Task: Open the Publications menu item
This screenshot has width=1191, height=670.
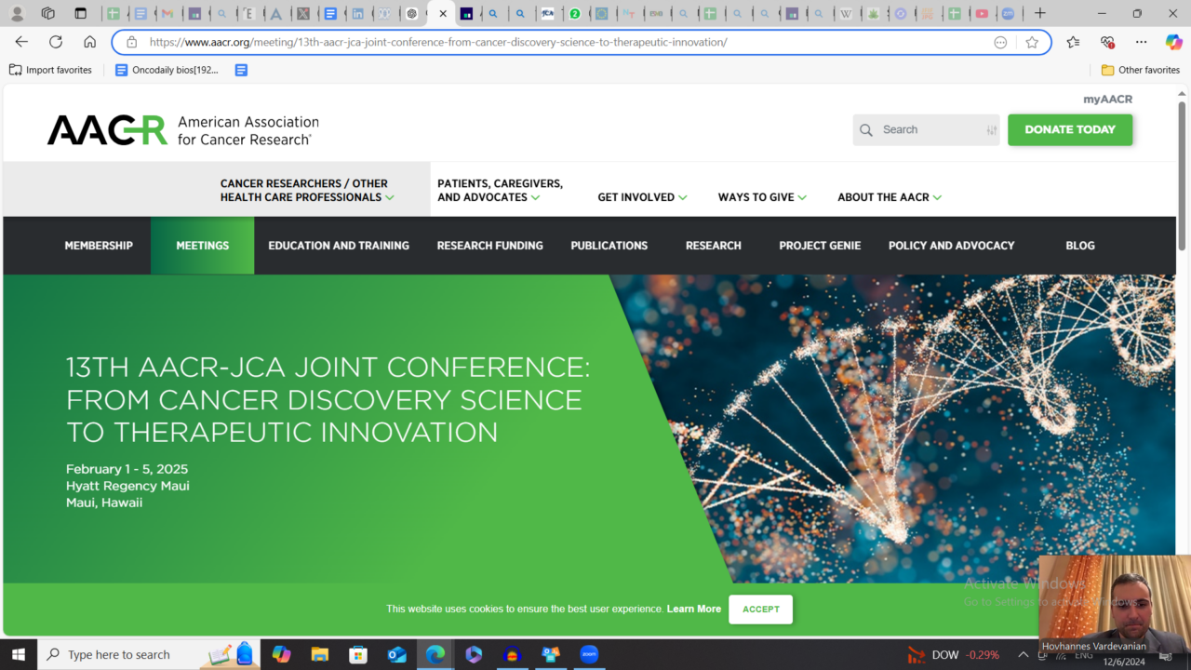Action: tap(609, 246)
